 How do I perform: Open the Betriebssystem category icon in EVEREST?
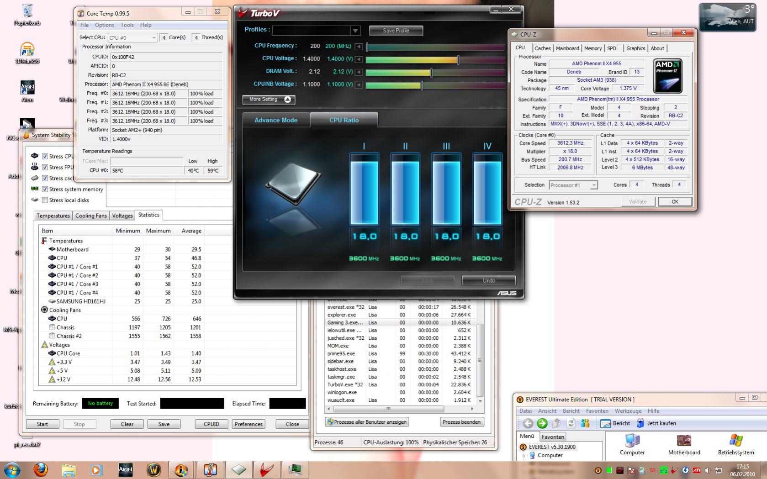tap(736, 444)
